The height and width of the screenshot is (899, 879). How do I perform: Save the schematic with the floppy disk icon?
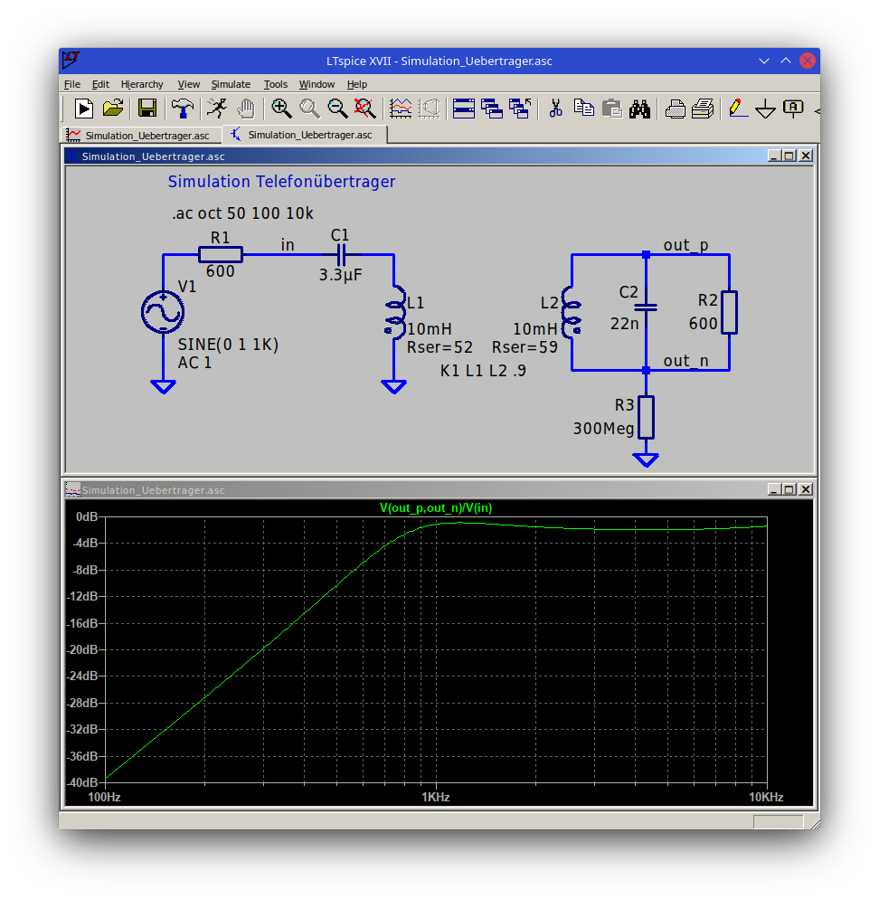pyautogui.click(x=147, y=109)
